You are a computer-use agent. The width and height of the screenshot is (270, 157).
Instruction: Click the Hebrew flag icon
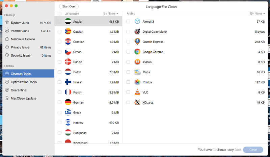[68, 123]
